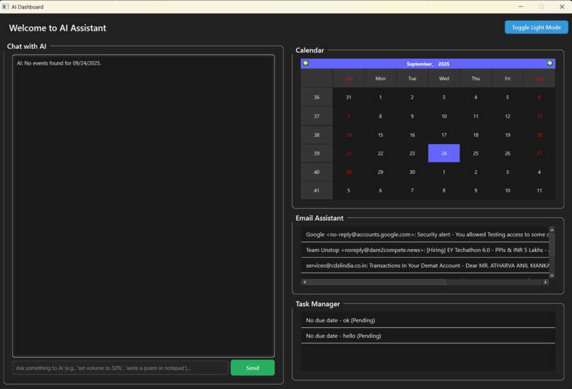Click the email list horizontal scrollbar thumb
The width and height of the screenshot is (572, 389).
(378, 282)
